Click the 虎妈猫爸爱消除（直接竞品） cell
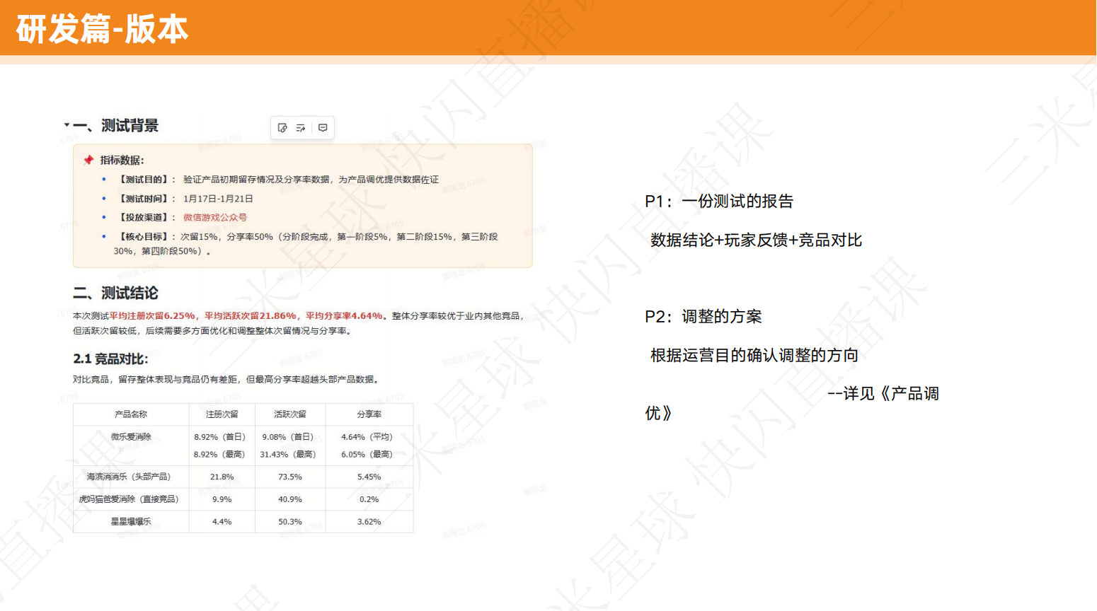Viewport: 1097px width, 611px height. (x=129, y=499)
